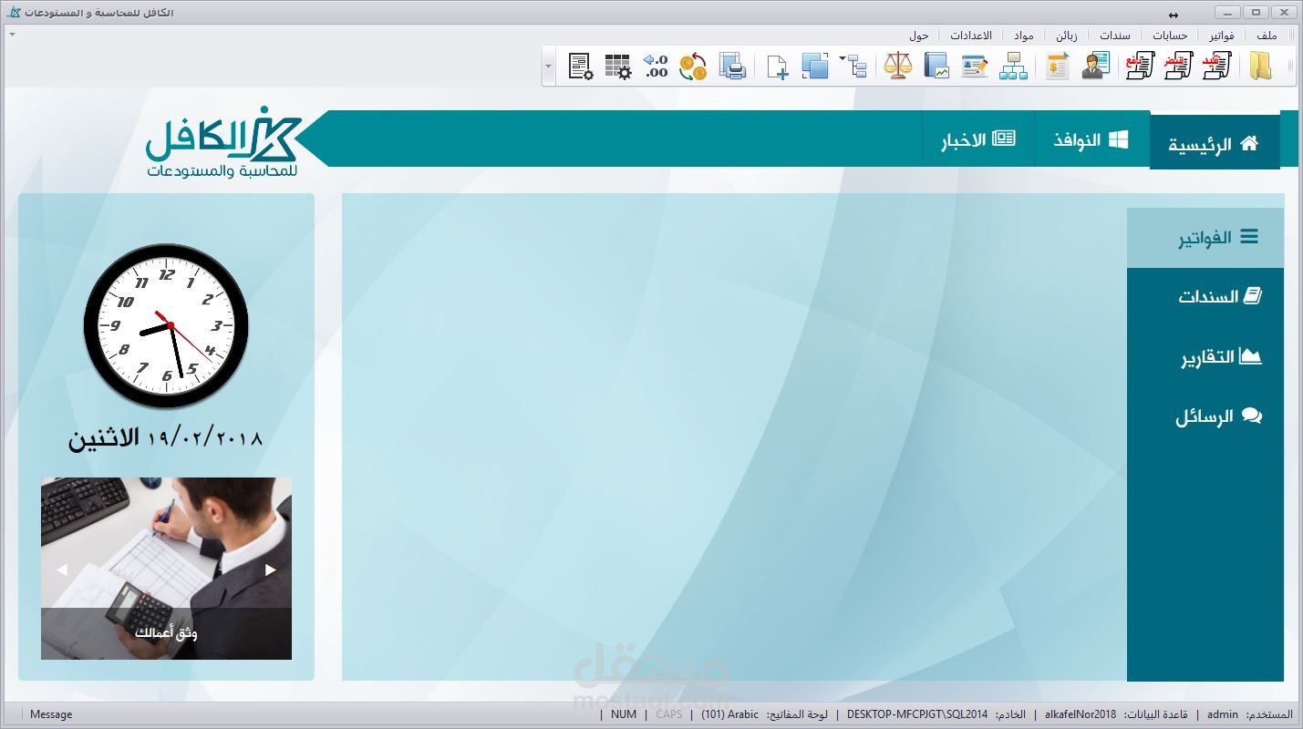Screen dimensions: 1303x729
Task: Open the yellow folder toolbar icon
Action: tap(1260, 66)
